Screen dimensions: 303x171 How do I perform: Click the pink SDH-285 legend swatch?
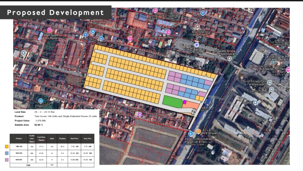click(x=7, y=160)
